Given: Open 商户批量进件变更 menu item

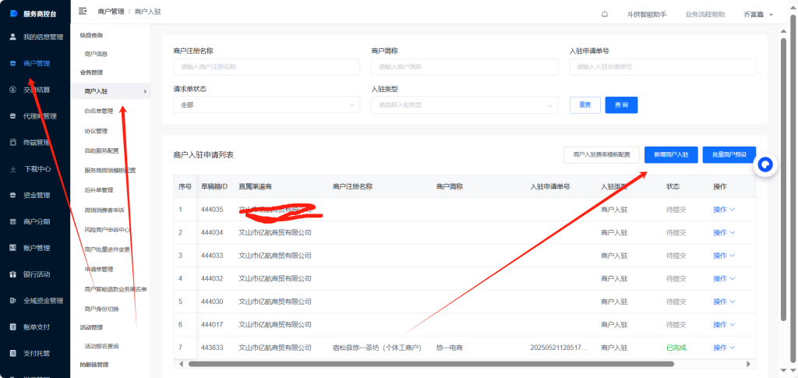Looking at the screenshot, I should (x=108, y=249).
